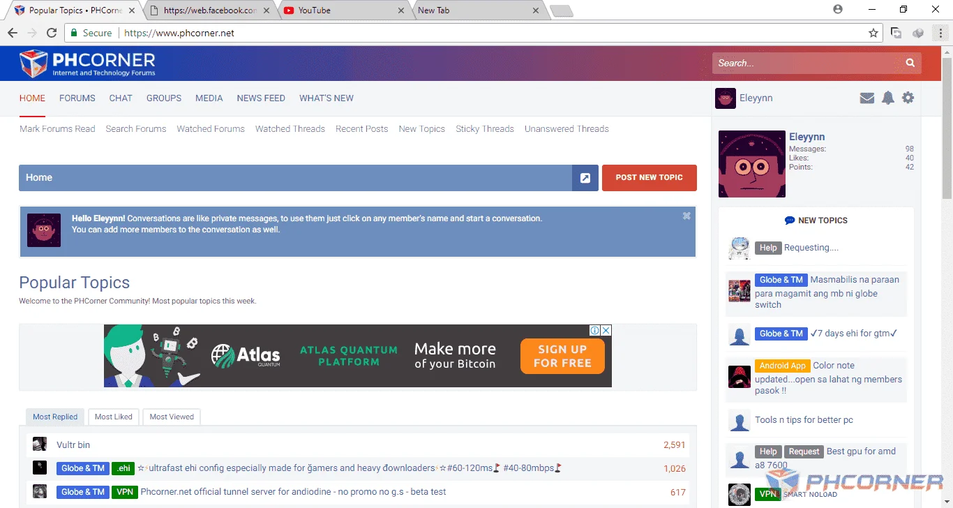Click the secure padlock icon
Viewport: 953px width, 508px height.
[x=74, y=33]
